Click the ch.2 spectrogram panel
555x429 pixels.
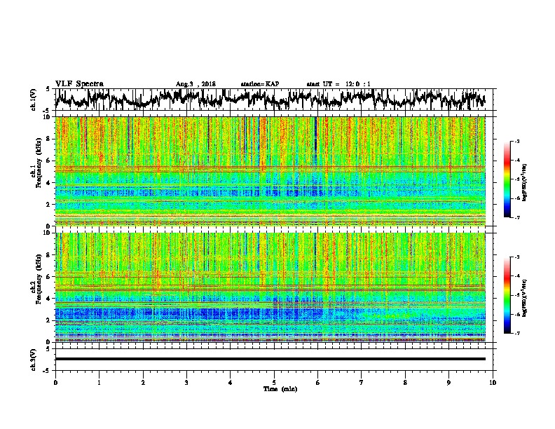(x=270, y=287)
